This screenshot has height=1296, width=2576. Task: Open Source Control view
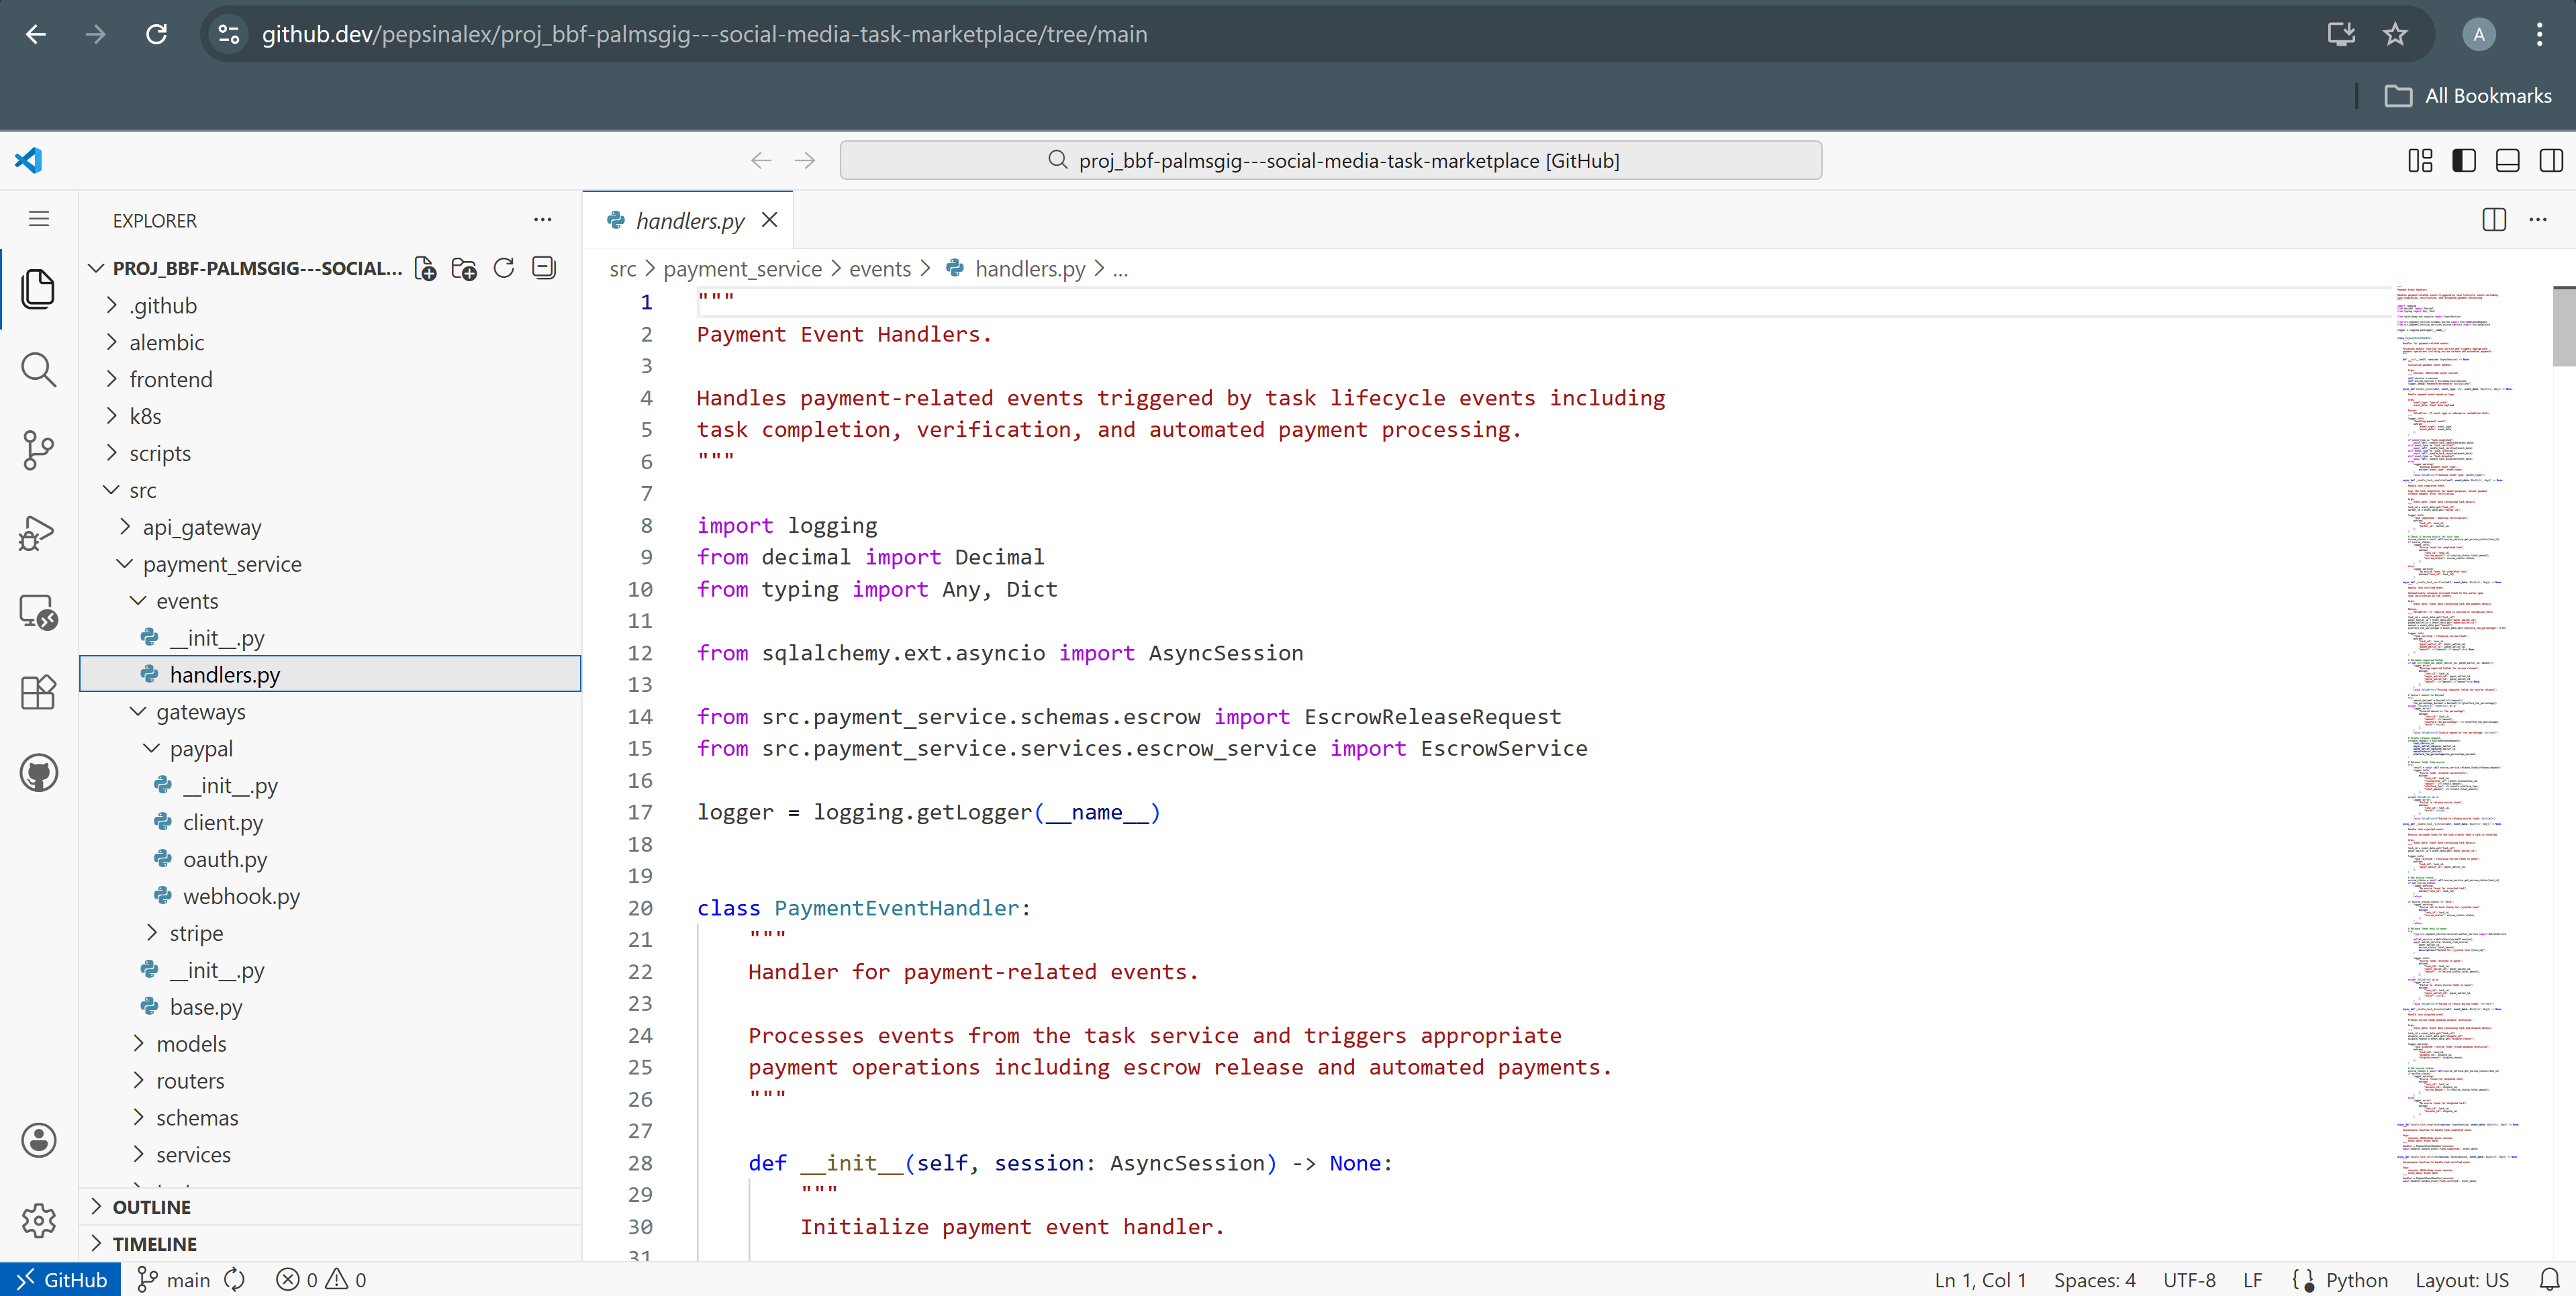click(x=38, y=450)
